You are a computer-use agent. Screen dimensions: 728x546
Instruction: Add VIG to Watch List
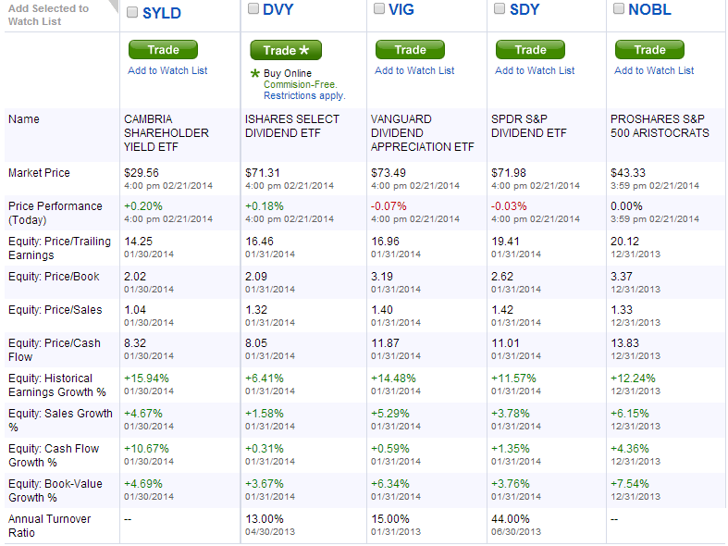(414, 70)
